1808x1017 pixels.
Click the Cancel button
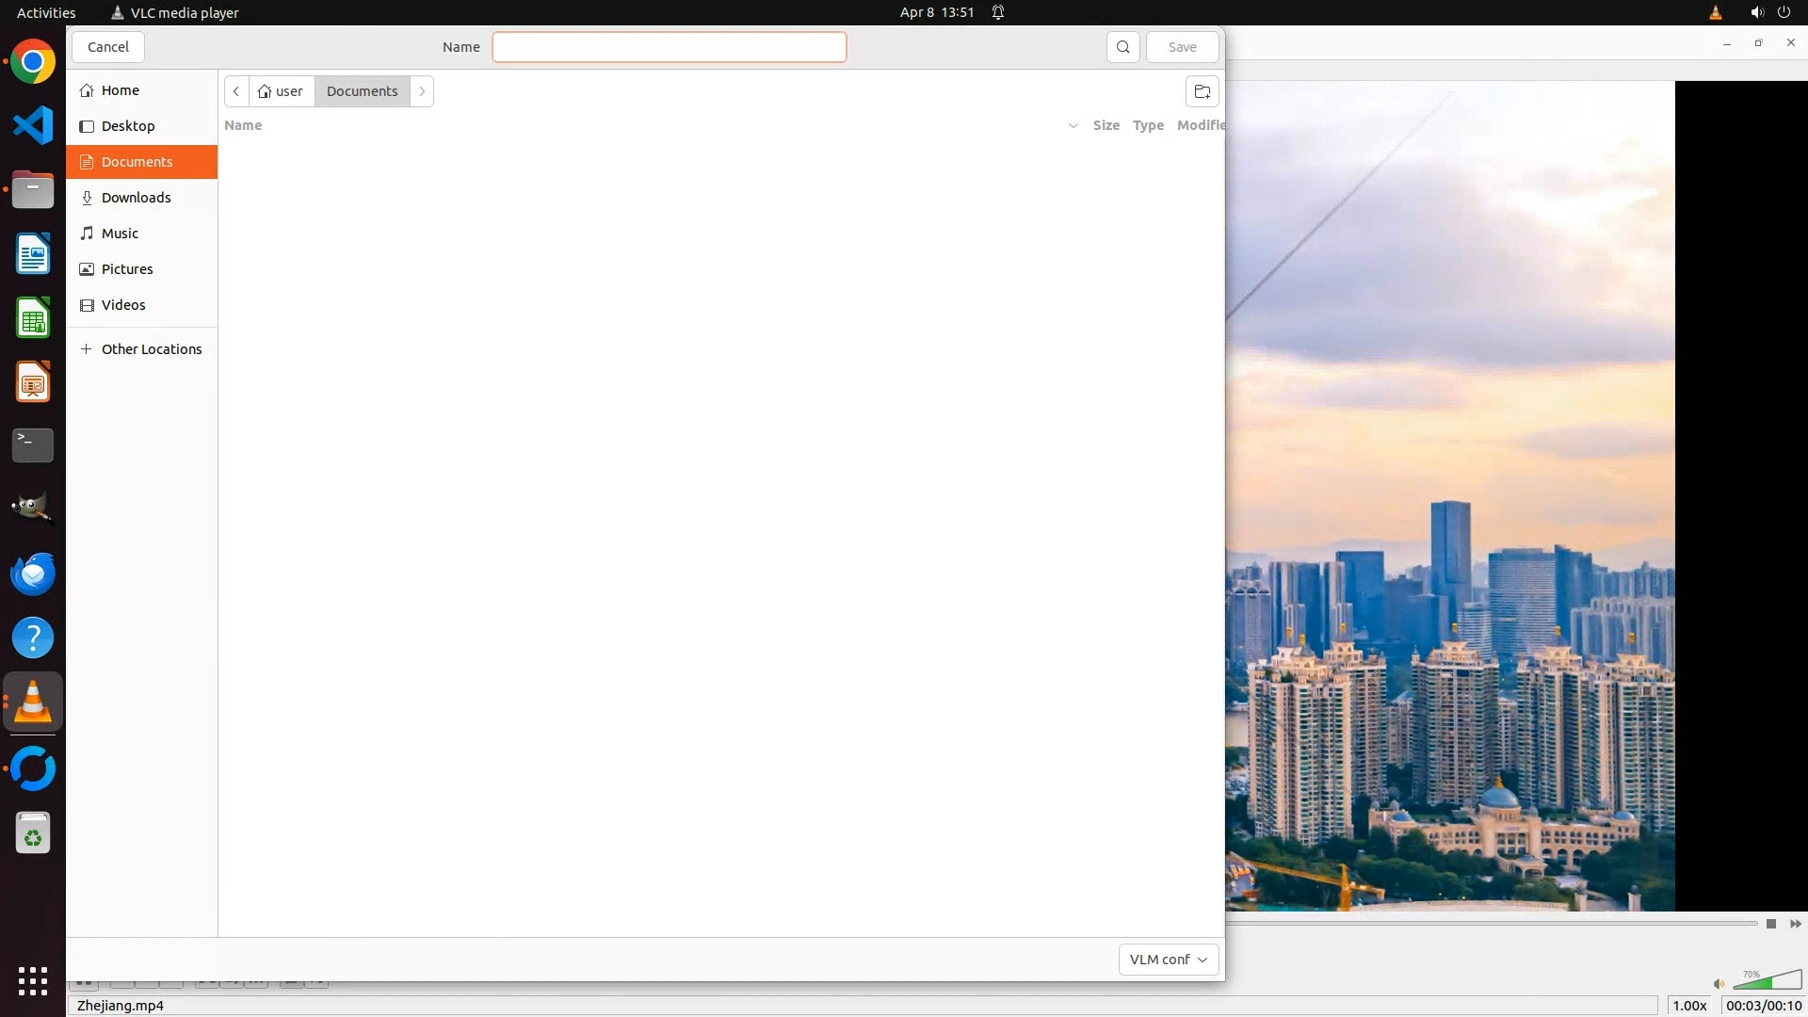[108, 47]
